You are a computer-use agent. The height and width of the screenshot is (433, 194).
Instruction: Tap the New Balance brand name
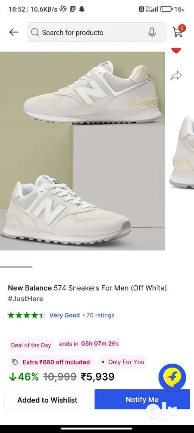point(30,288)
